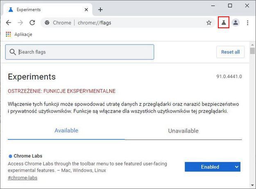Open Chrome's three-dot menu
This screenshot has width=256, height=189.
tap(248, 22)
